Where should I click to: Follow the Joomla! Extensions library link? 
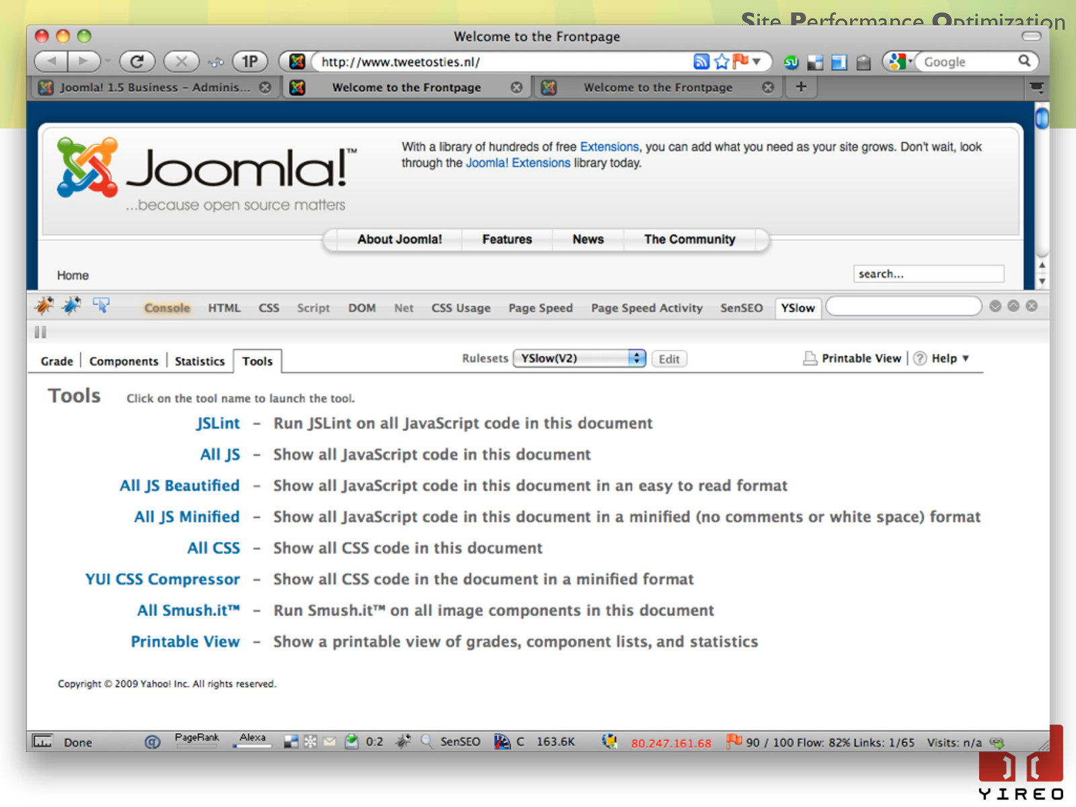point(518,163)
